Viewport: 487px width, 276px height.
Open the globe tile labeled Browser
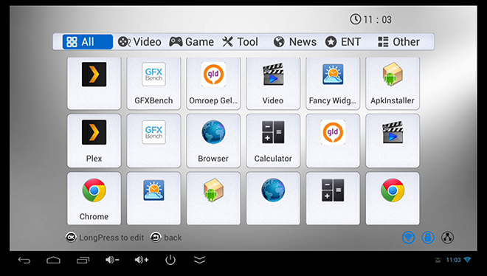213,141
